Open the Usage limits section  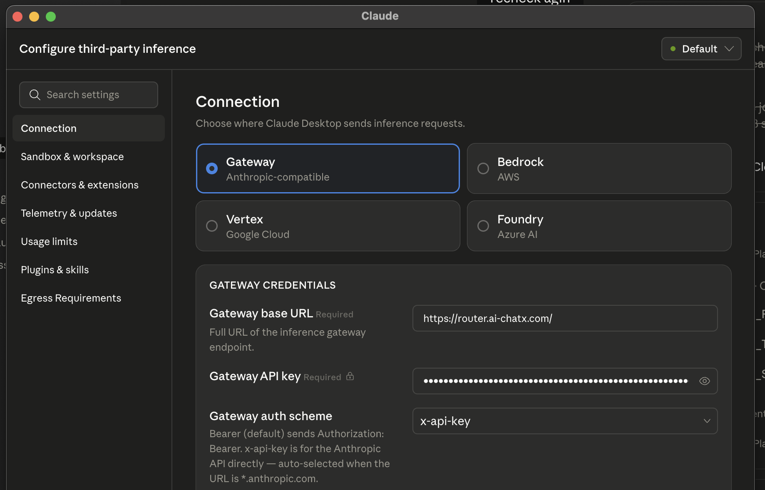tap(89, 241)
